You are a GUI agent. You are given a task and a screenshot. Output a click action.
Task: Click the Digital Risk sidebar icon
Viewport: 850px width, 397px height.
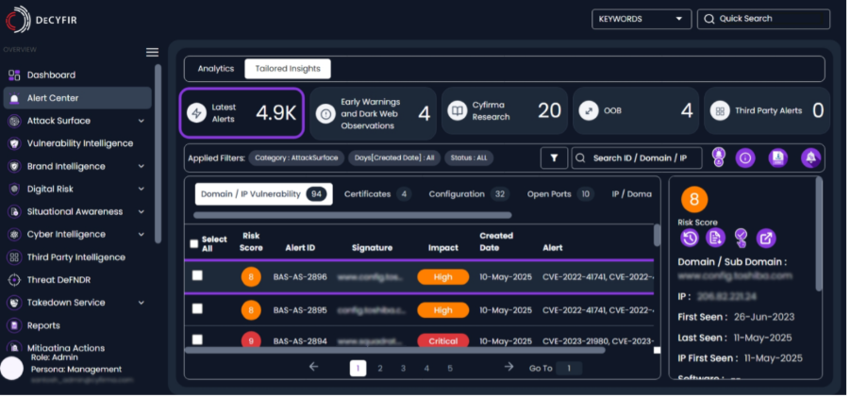pos(15,189)
